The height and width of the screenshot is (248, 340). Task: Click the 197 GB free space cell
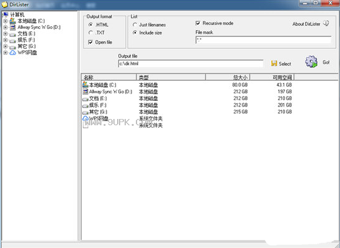(x=285, y=91)
